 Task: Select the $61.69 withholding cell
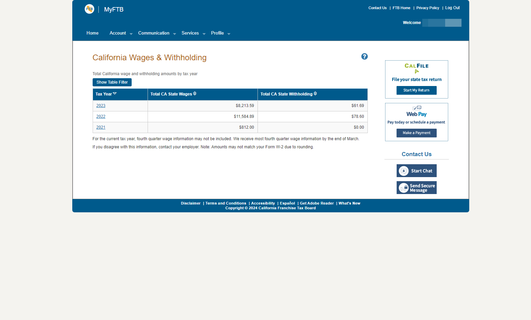point(312,106)
